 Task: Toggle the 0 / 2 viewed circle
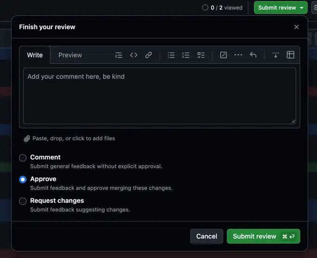pyautogui.click(x=205, y=8)
